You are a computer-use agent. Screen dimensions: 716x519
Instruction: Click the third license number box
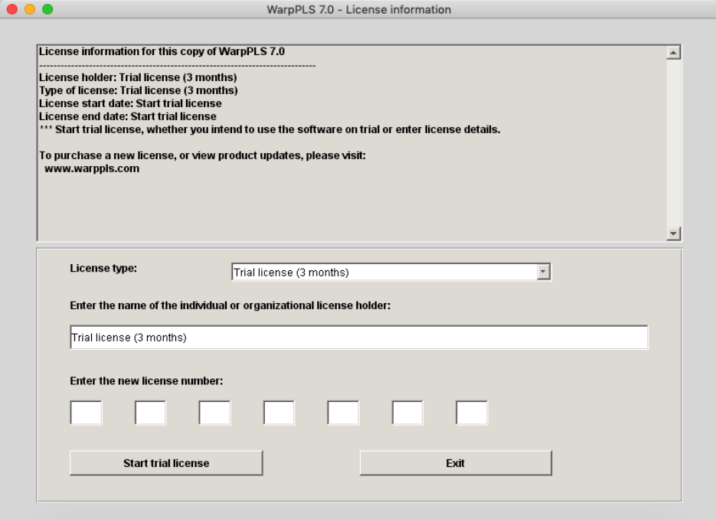(214, 413)
